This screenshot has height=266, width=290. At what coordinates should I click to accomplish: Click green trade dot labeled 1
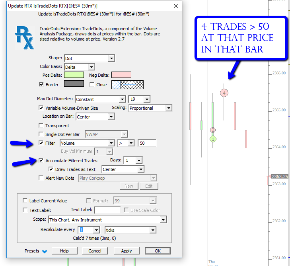point(213,139)
